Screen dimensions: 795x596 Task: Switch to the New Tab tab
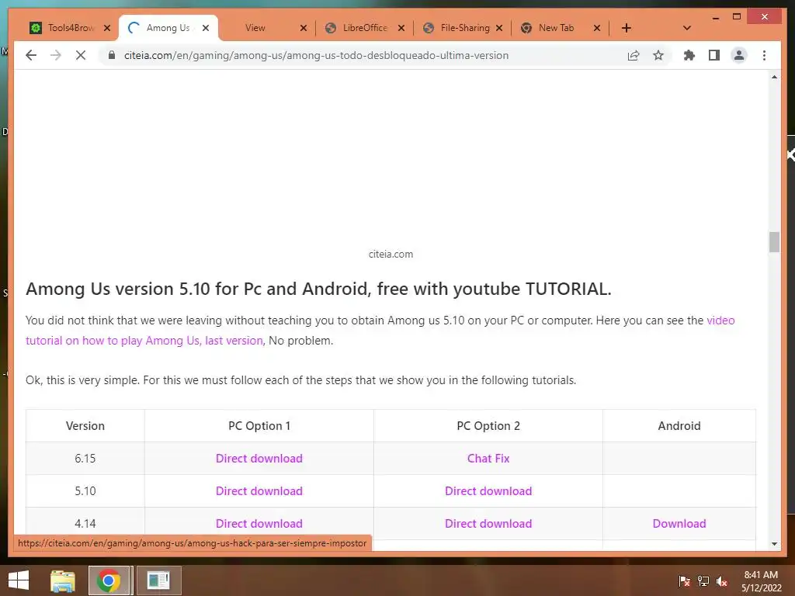pos(555,28)
